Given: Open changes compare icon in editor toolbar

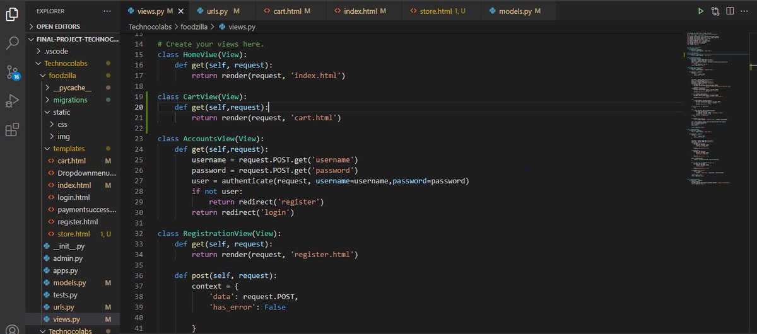Looking at the screenshot, I should [715, 11].
